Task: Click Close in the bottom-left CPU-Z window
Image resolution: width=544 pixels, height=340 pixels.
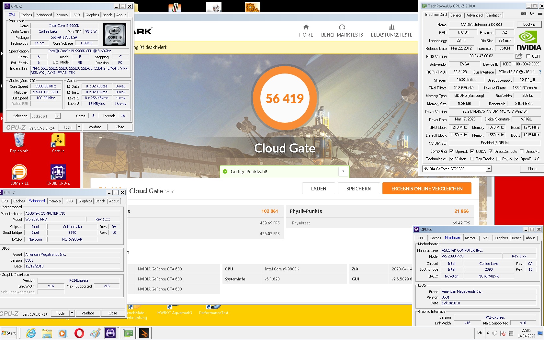Action: 113,313
